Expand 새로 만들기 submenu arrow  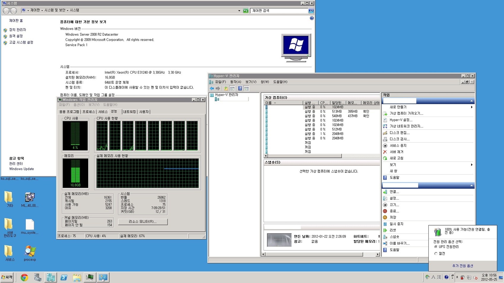(x=472, y=107)
